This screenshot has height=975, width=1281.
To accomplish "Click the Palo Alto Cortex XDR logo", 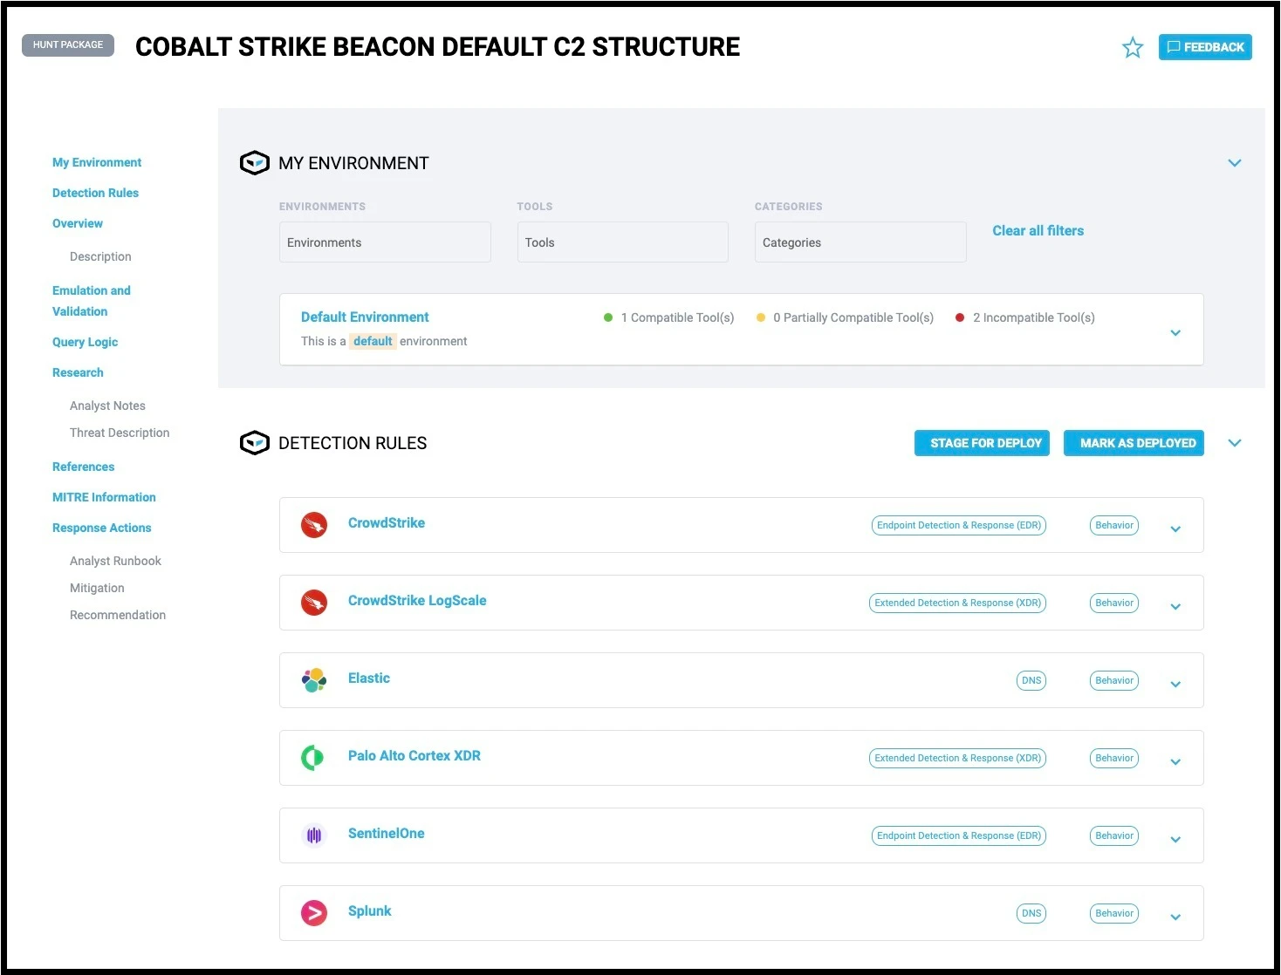I will [x=312, y=758].
